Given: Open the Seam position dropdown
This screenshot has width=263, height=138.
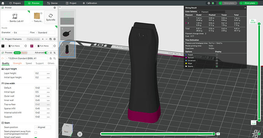Looking at the screenshot, I should pos(43,127).
